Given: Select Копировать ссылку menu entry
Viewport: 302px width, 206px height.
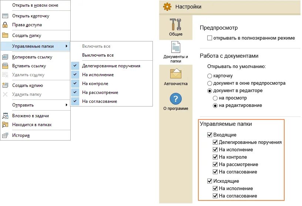Looking at the screenshot, I should [35, 57].
